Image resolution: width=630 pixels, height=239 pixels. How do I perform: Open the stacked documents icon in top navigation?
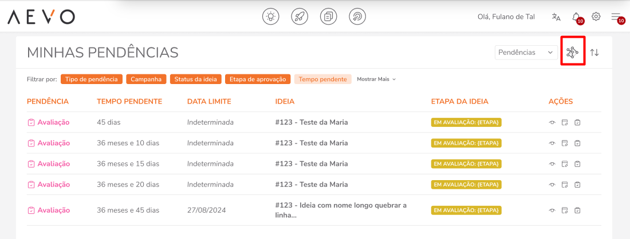click(329, 17)
